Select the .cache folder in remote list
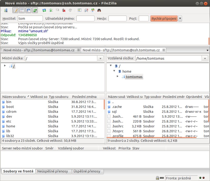This screenshot has width=210, height=181. tap(117, 107)
